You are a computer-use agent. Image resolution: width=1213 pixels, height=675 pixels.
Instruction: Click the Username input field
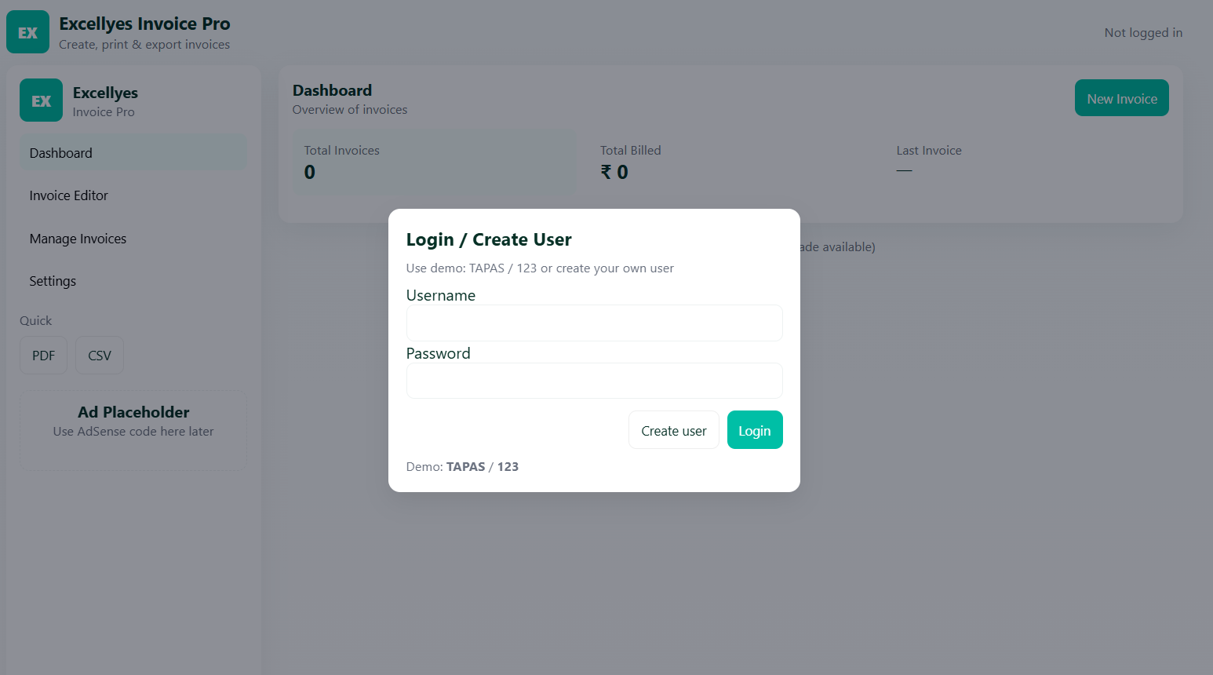pyautogui.click(x=594, y=323)
